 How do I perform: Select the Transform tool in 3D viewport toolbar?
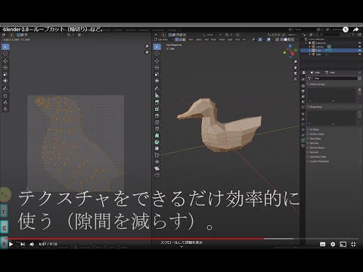(157, 81)
